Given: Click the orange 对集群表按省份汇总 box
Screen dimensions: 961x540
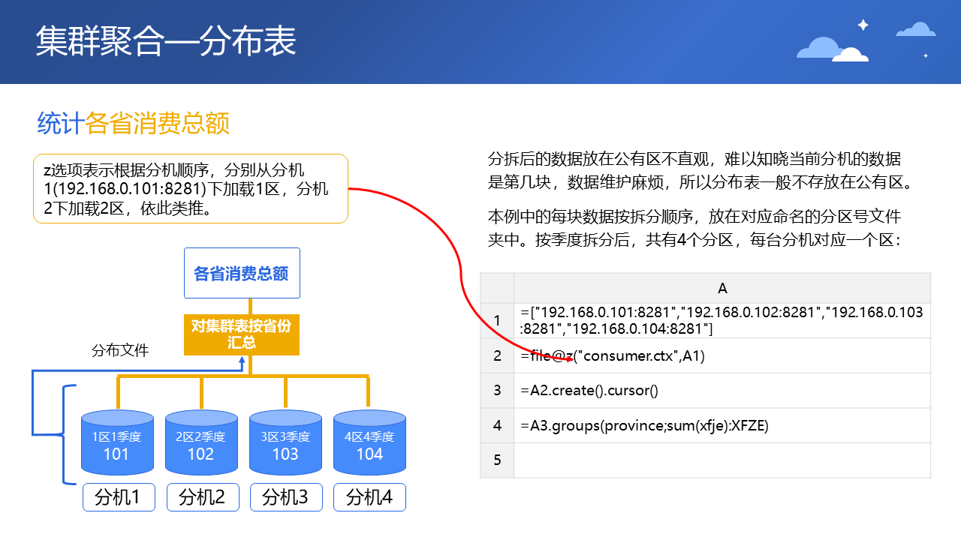Looking at the screenshot, I should pos(241,334).
